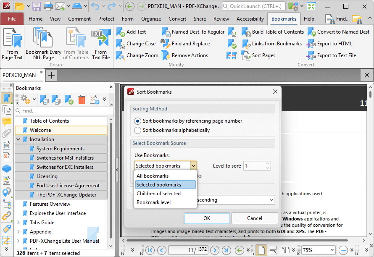
Task: Click OK in Sort Bookmarks dialog
Action: tap(207, 218)
